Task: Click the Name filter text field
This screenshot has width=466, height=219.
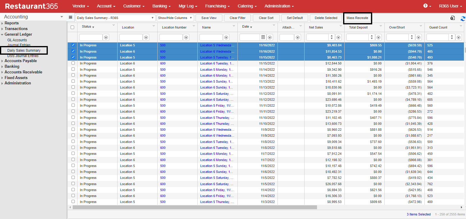Action: [x=211, y=37]
